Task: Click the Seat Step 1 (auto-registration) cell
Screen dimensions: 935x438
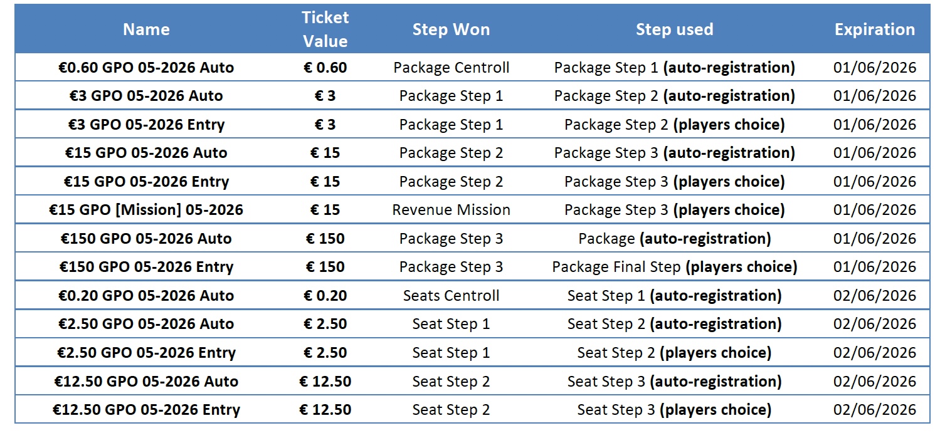Action: pos(674,296)
